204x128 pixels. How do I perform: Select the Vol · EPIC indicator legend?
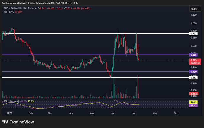(9, 12)
